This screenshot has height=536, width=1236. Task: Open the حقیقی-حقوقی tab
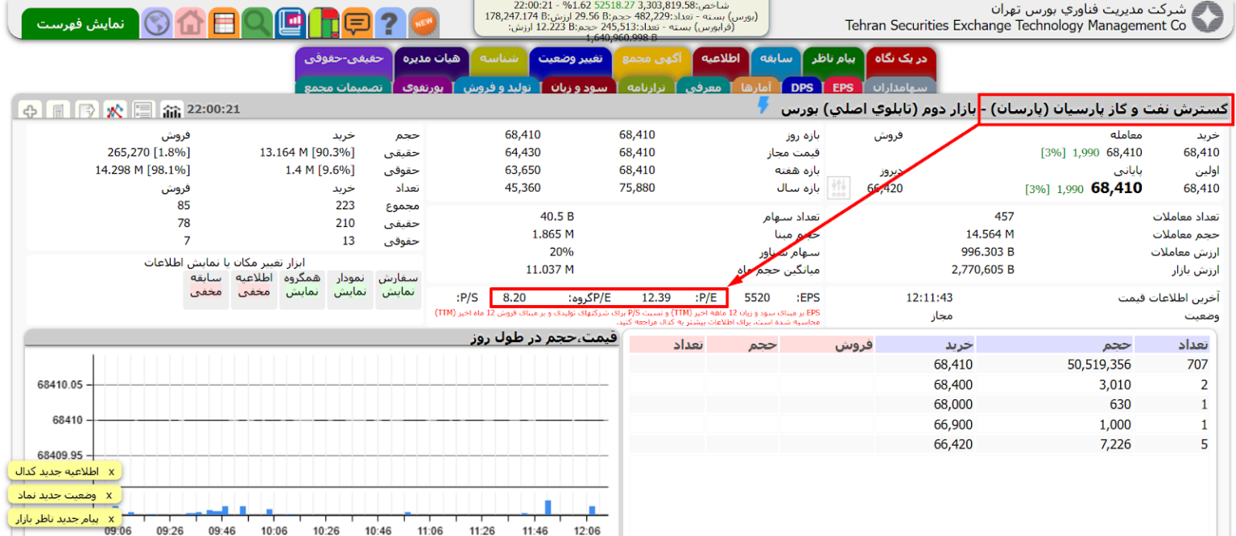342,59
